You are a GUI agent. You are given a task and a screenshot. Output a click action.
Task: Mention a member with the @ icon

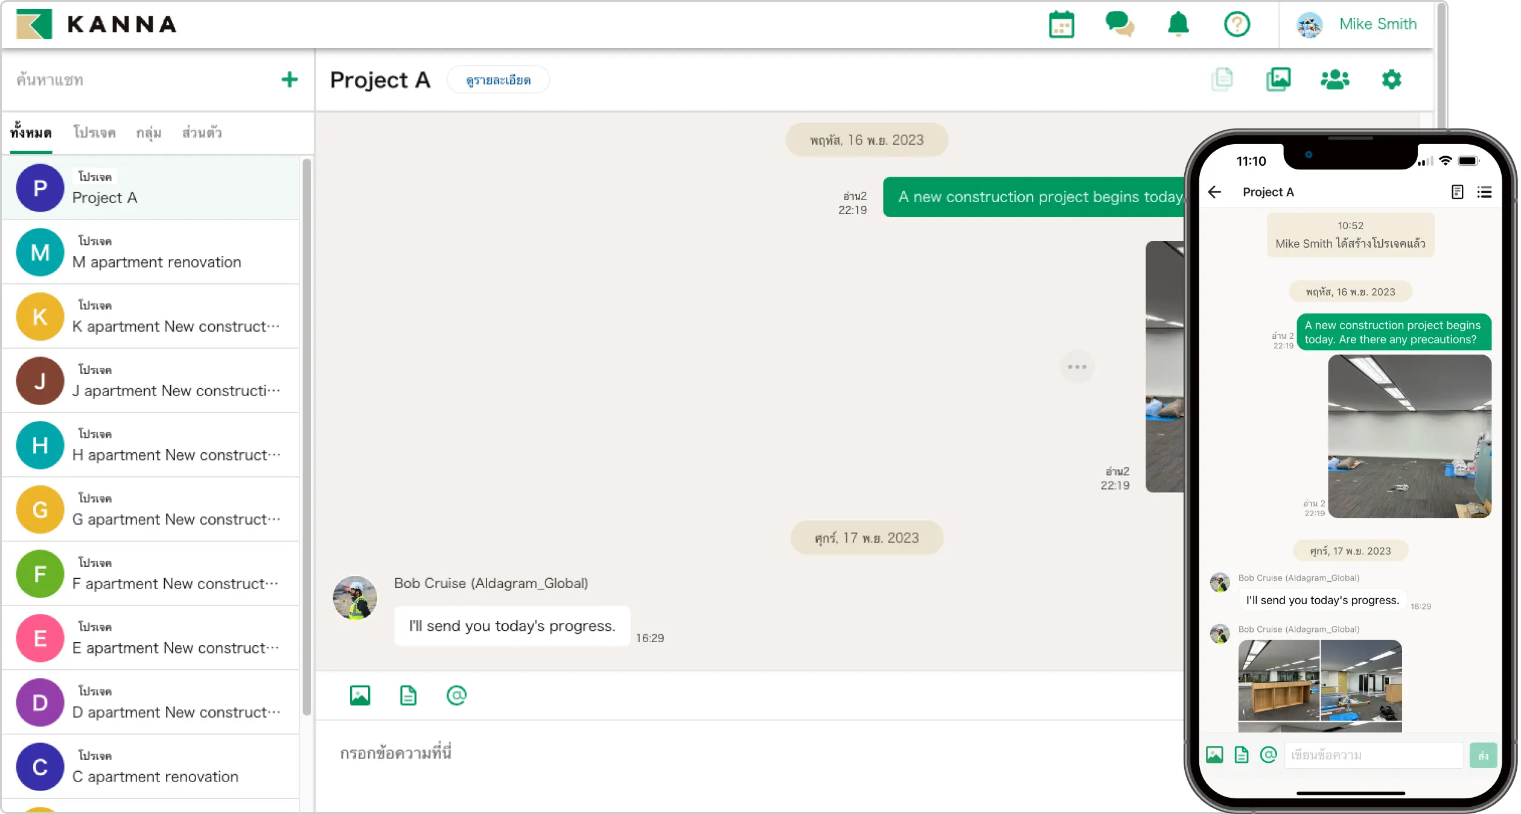tap(456, 695)
